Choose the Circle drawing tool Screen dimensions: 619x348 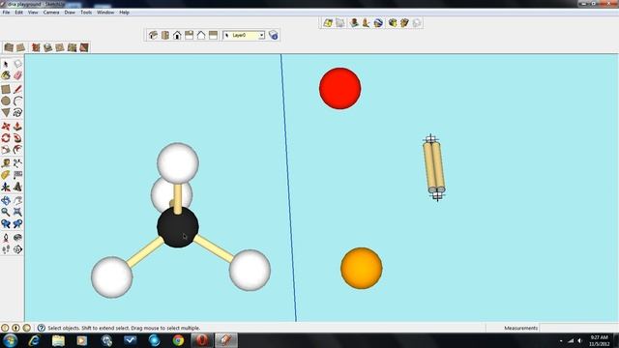pos(6,101)
